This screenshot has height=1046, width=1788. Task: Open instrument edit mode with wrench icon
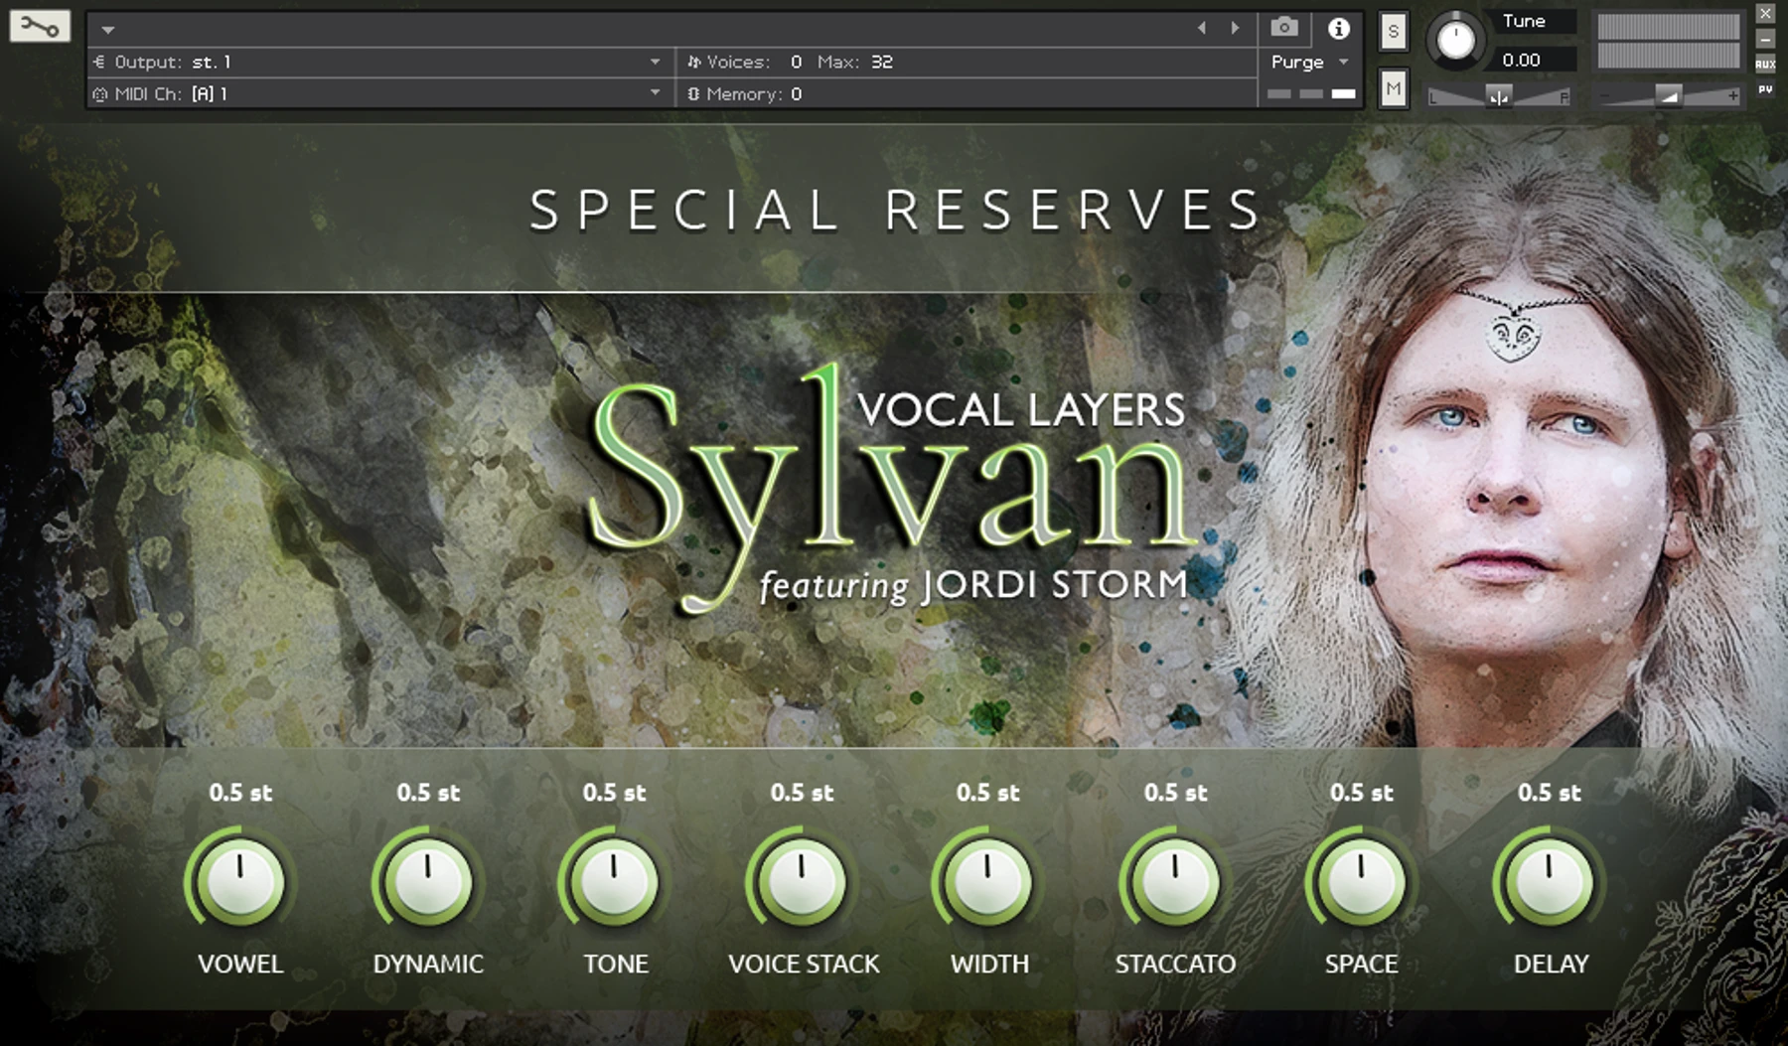[40, 26]
